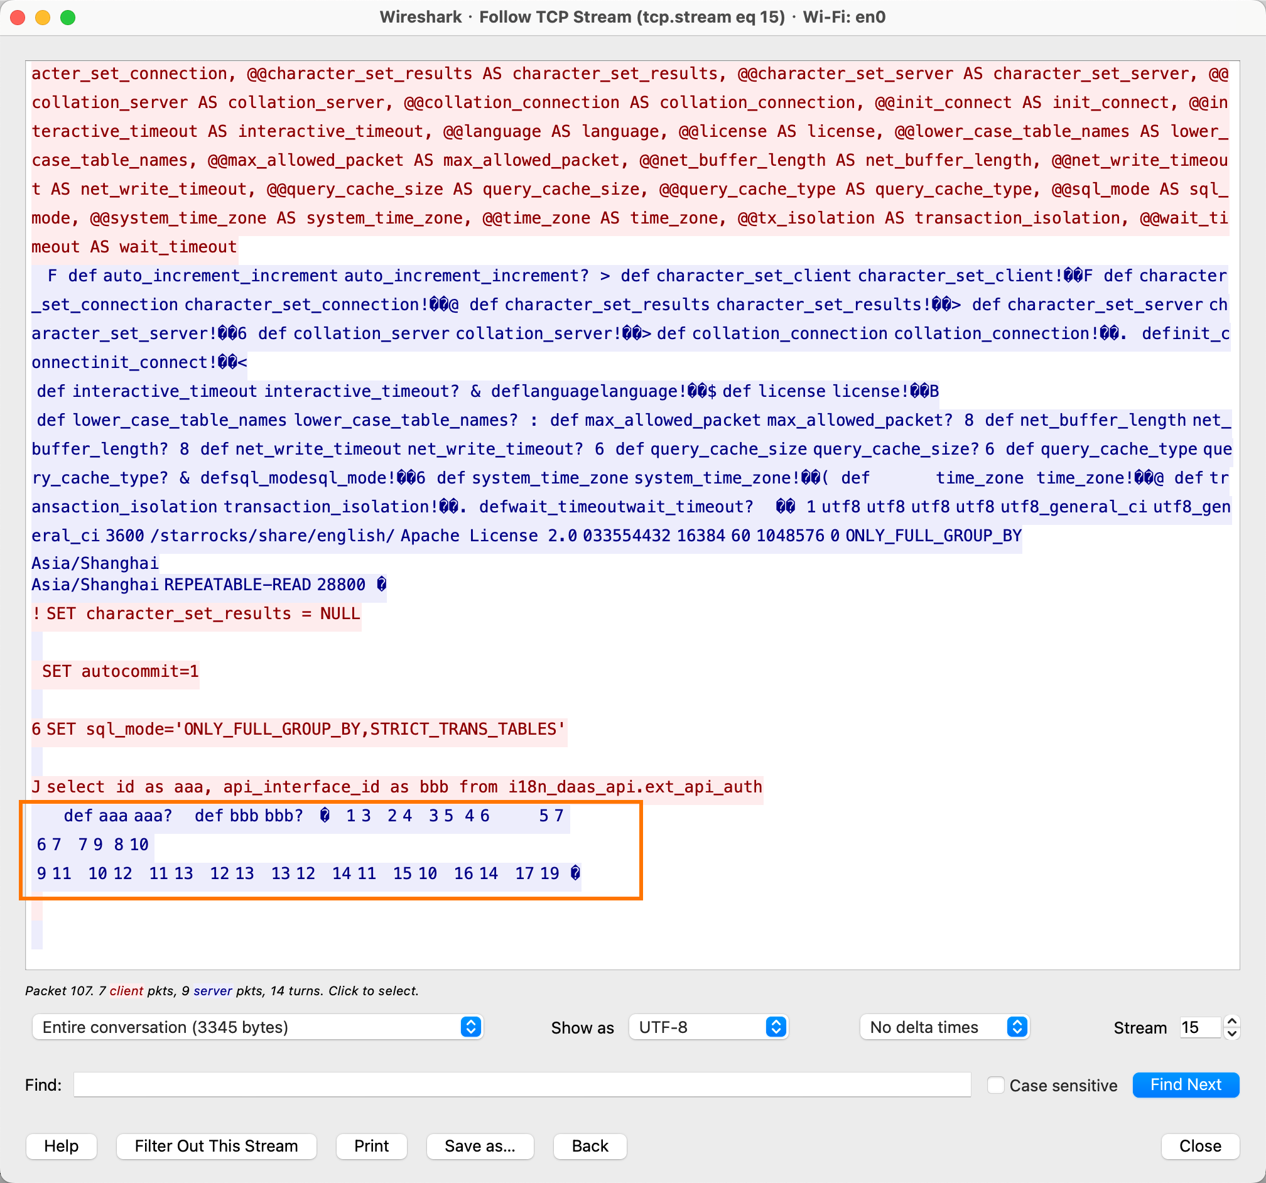Click the Close button
This screenshot has height=1183, width=1266.
[1200, 1146]
